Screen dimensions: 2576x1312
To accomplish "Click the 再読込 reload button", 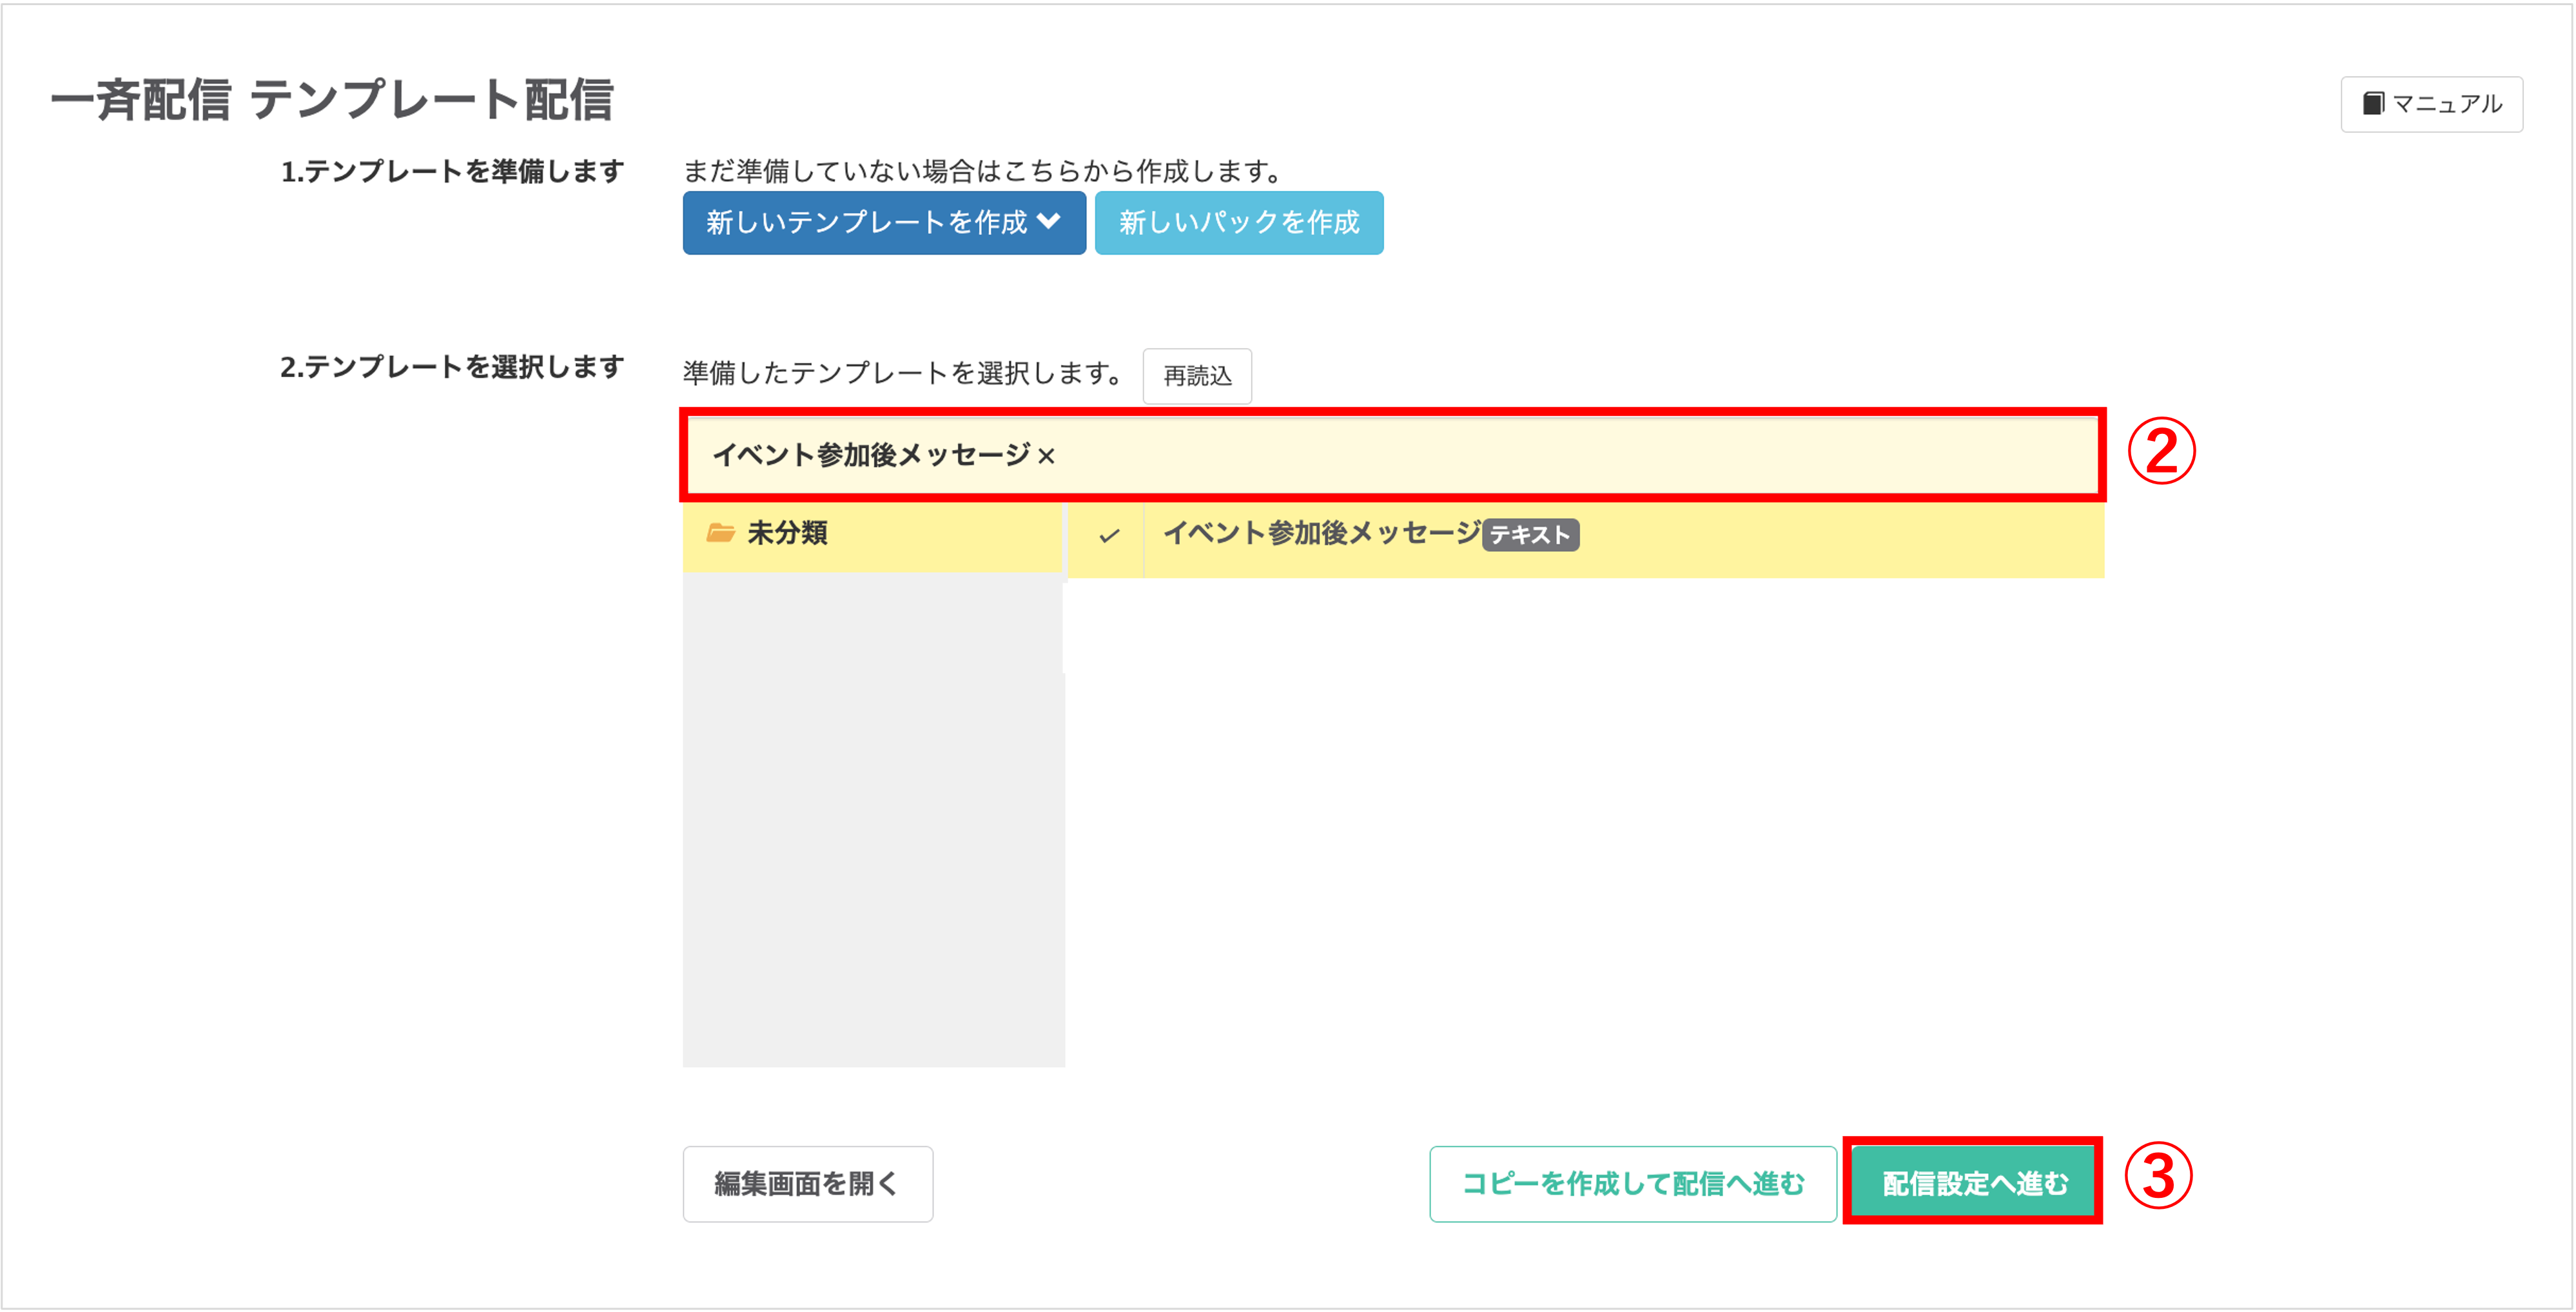I will (x=1196, y=376).
